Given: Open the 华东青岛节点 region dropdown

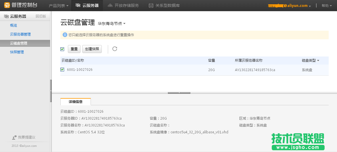Looking at the screenshot, I should (112, 24).
